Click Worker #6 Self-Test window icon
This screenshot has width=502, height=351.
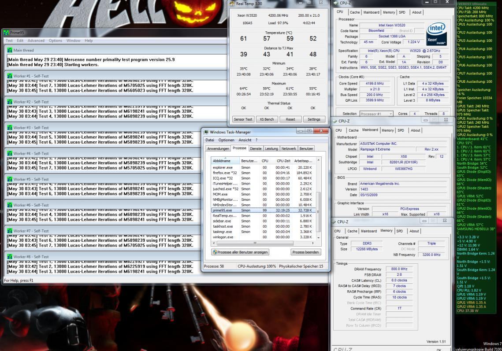click(x=10, y=205)
